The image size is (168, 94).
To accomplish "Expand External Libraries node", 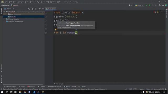I will click(x=4, y=19).
